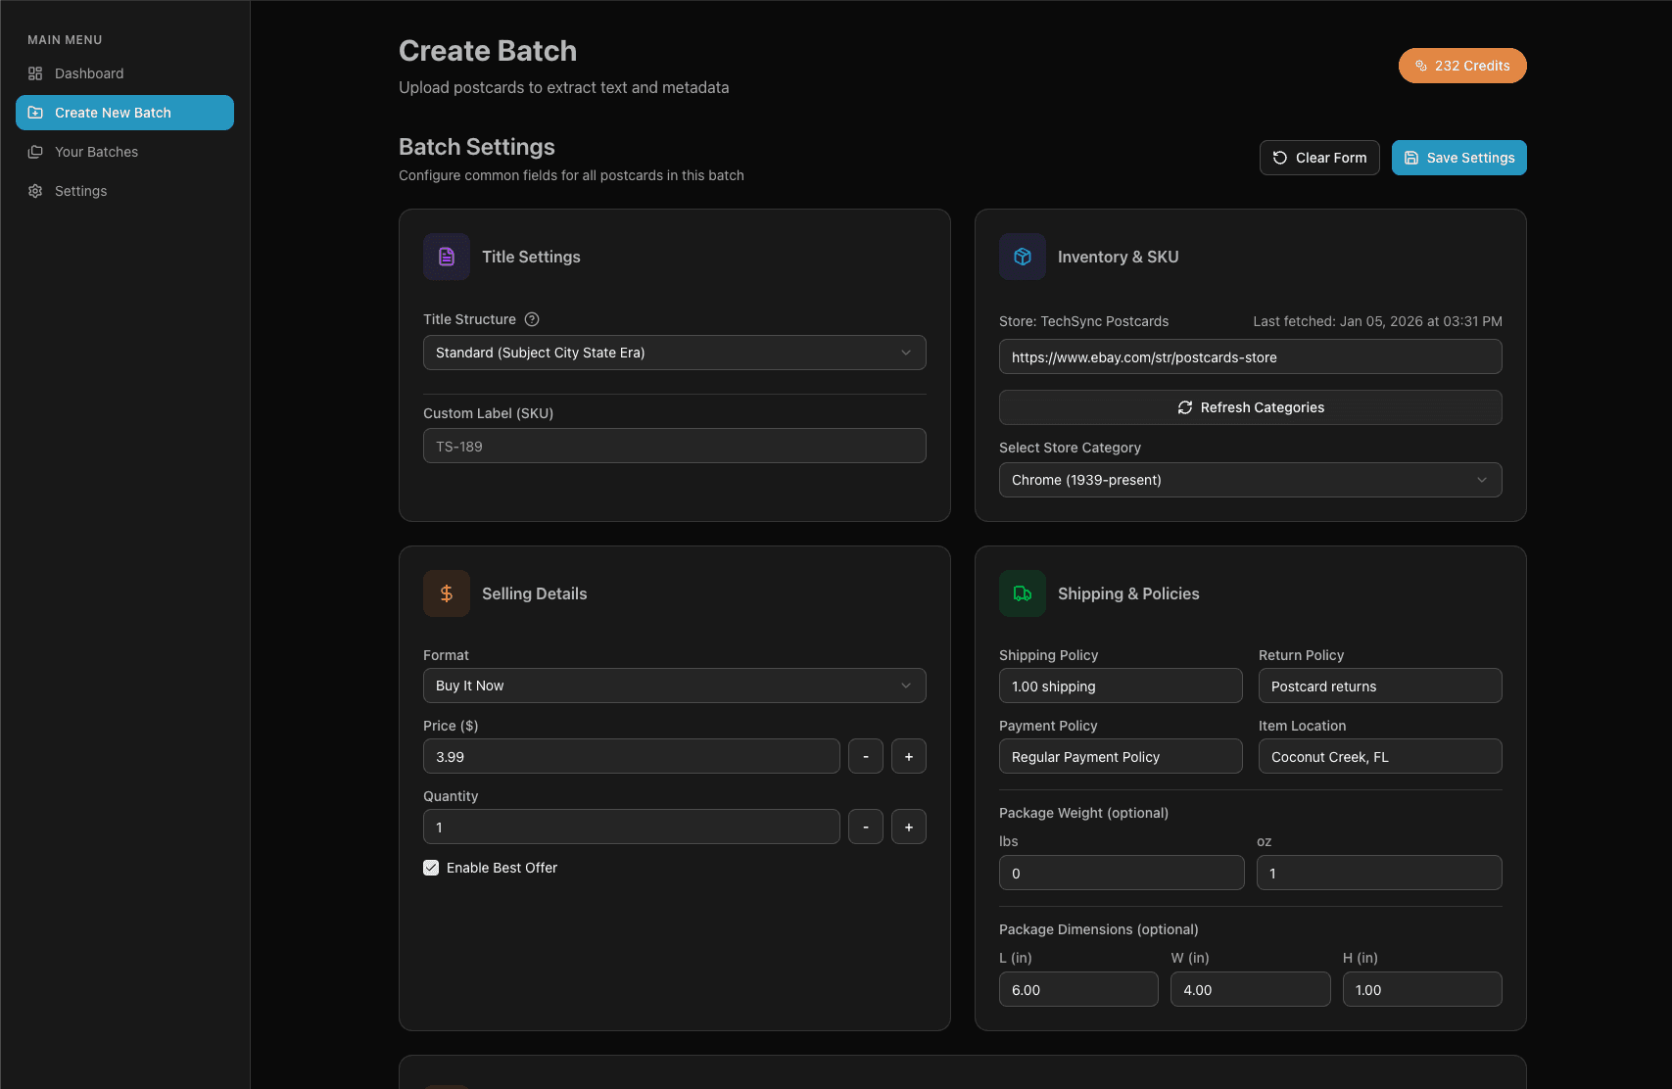This screenshot has height=1089, width=1672.
Task: Click the Clear Form button
Action: (x=1319, y=157)
